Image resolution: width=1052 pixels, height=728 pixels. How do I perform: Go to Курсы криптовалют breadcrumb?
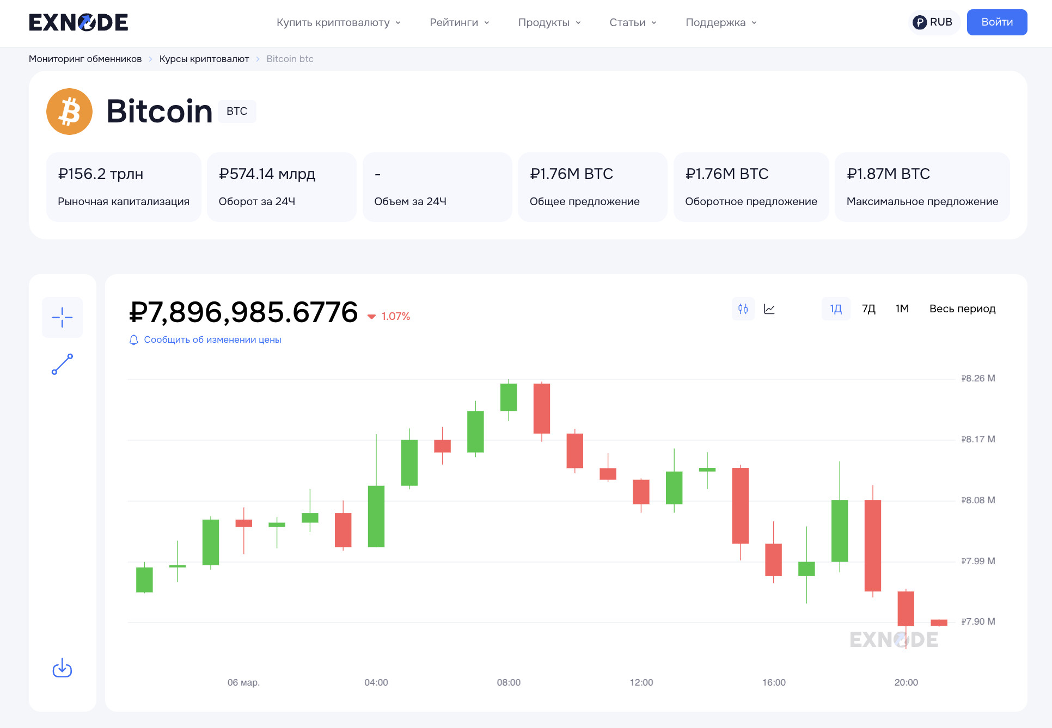[204, 59]
